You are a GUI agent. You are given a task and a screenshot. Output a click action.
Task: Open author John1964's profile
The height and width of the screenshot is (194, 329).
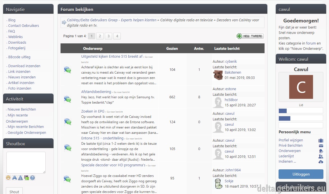click(x=233, y=170)
